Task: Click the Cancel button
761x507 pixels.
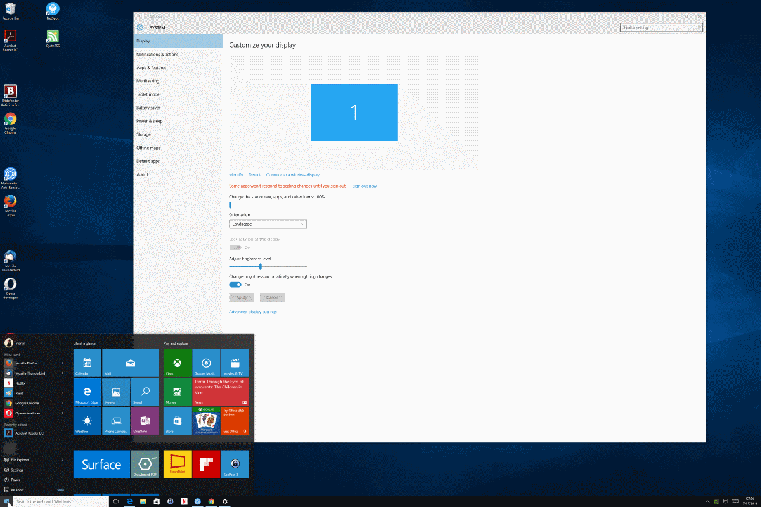Action: (x=272, y=297)
